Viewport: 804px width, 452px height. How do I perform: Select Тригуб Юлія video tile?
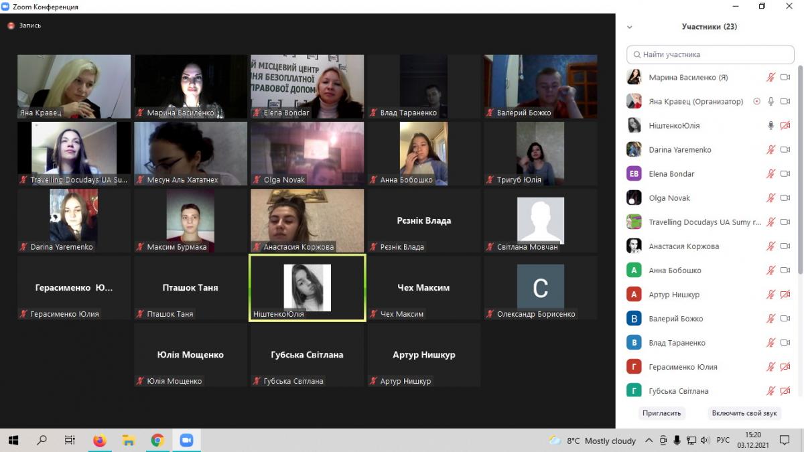pos(541,153)
